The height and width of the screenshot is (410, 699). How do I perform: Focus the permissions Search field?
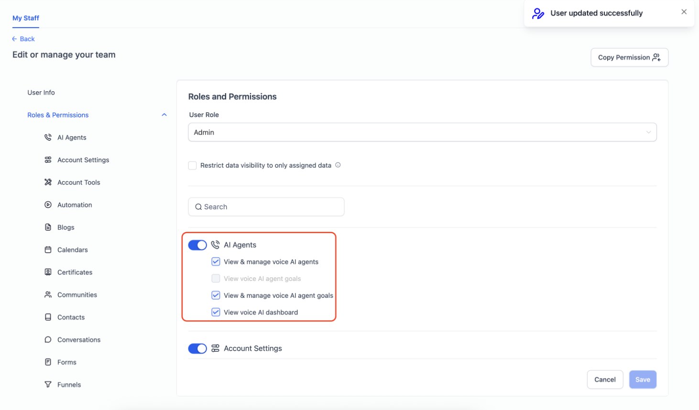tap(266, 207)
